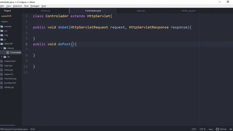Image resolution: width=233 pixels, height=131 pixels.
Task: Click the index2.html file icon
Action: (x=1, y=61)
